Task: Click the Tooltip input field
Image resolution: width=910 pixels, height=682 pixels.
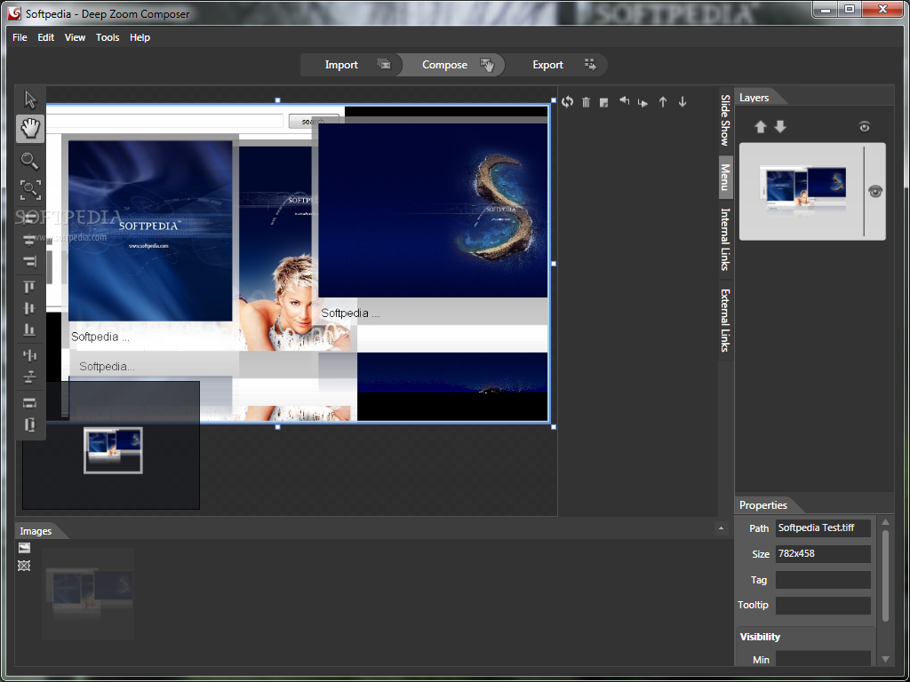Action: click(823, 606)
